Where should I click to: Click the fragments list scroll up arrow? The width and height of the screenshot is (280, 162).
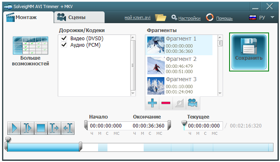pyautogui.click(x=220, y=37)
